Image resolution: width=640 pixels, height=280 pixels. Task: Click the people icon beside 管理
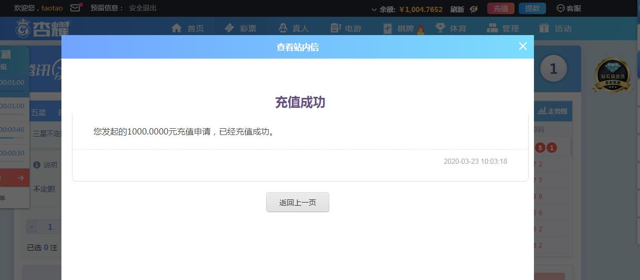[492, 28]
